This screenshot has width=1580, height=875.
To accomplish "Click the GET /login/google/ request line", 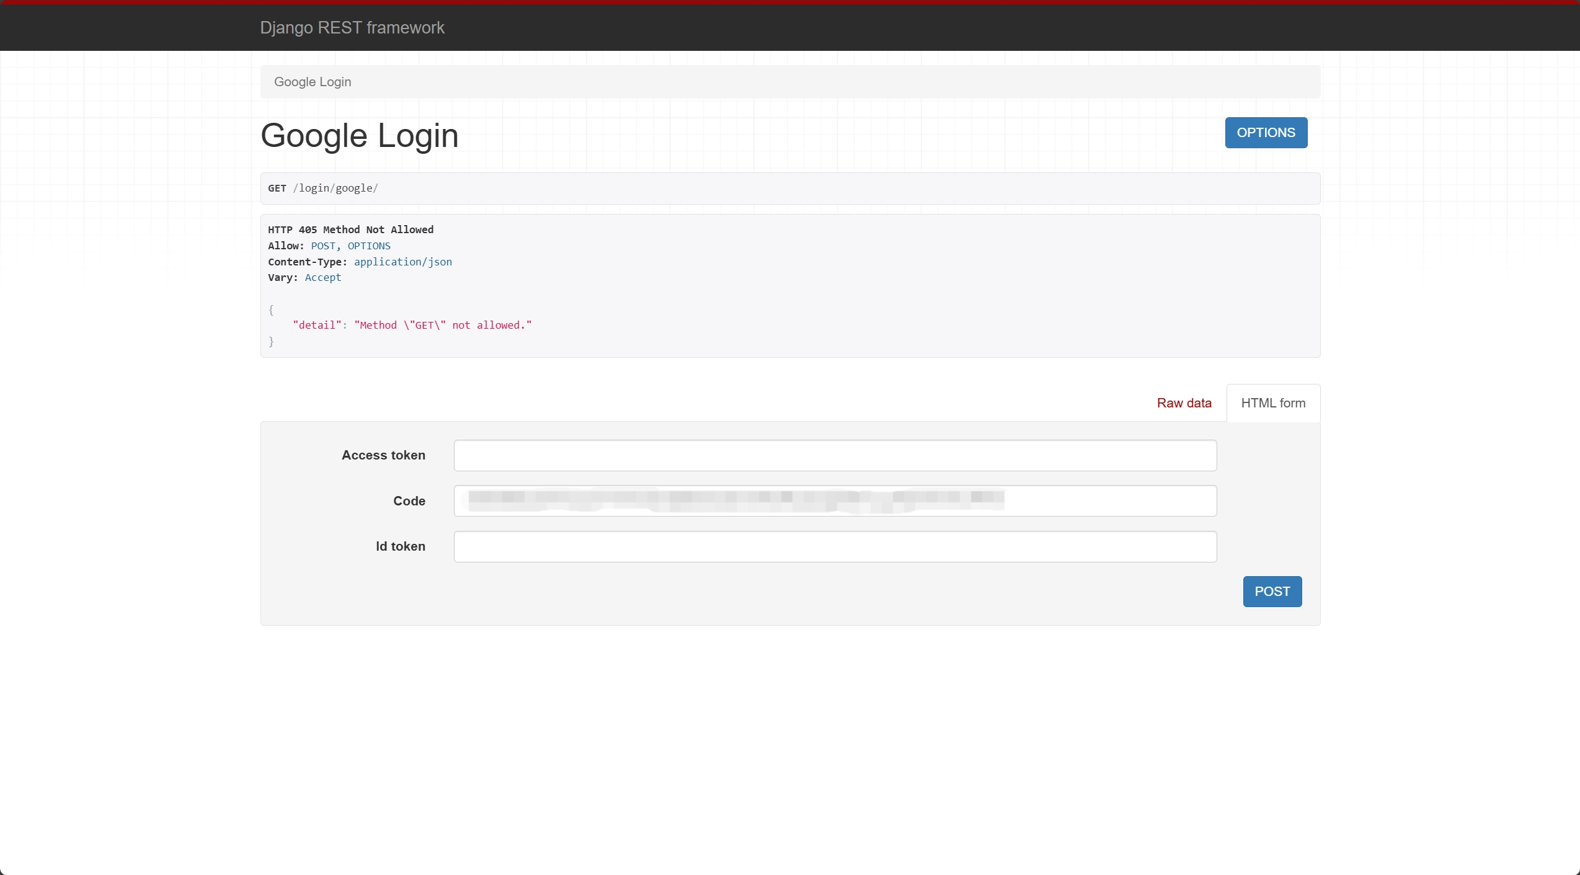I will (323, 189).
